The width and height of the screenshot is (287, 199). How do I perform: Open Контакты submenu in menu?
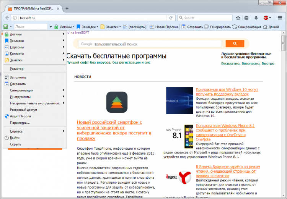coord(35,53)
